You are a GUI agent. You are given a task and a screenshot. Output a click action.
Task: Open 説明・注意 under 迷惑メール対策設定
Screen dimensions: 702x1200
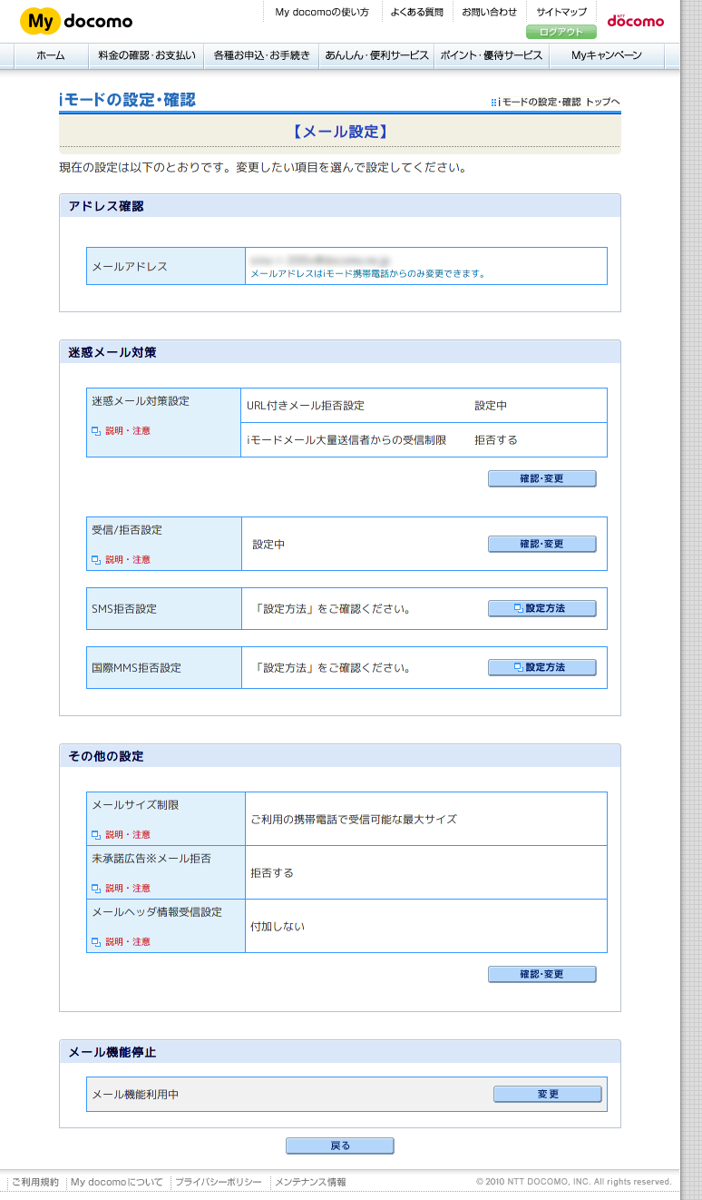pyautogui.click(x=122, y=431)
